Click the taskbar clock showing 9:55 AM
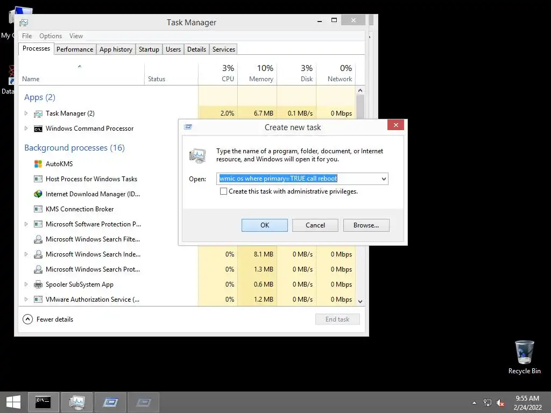 click(x=527, y=402)
